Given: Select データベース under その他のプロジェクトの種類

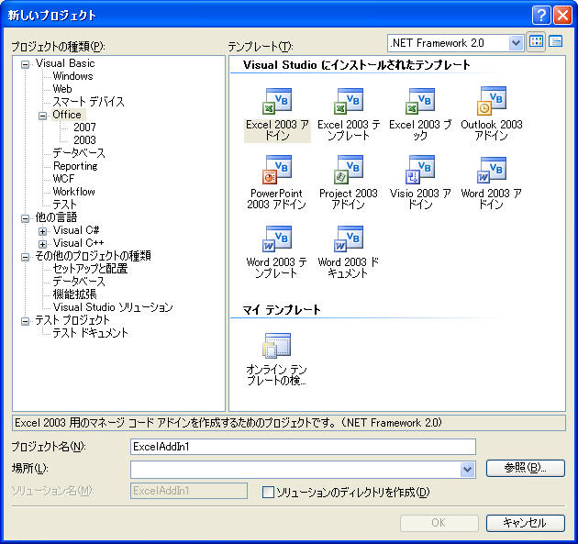Looking at the screenshot, I should [79, 282].
